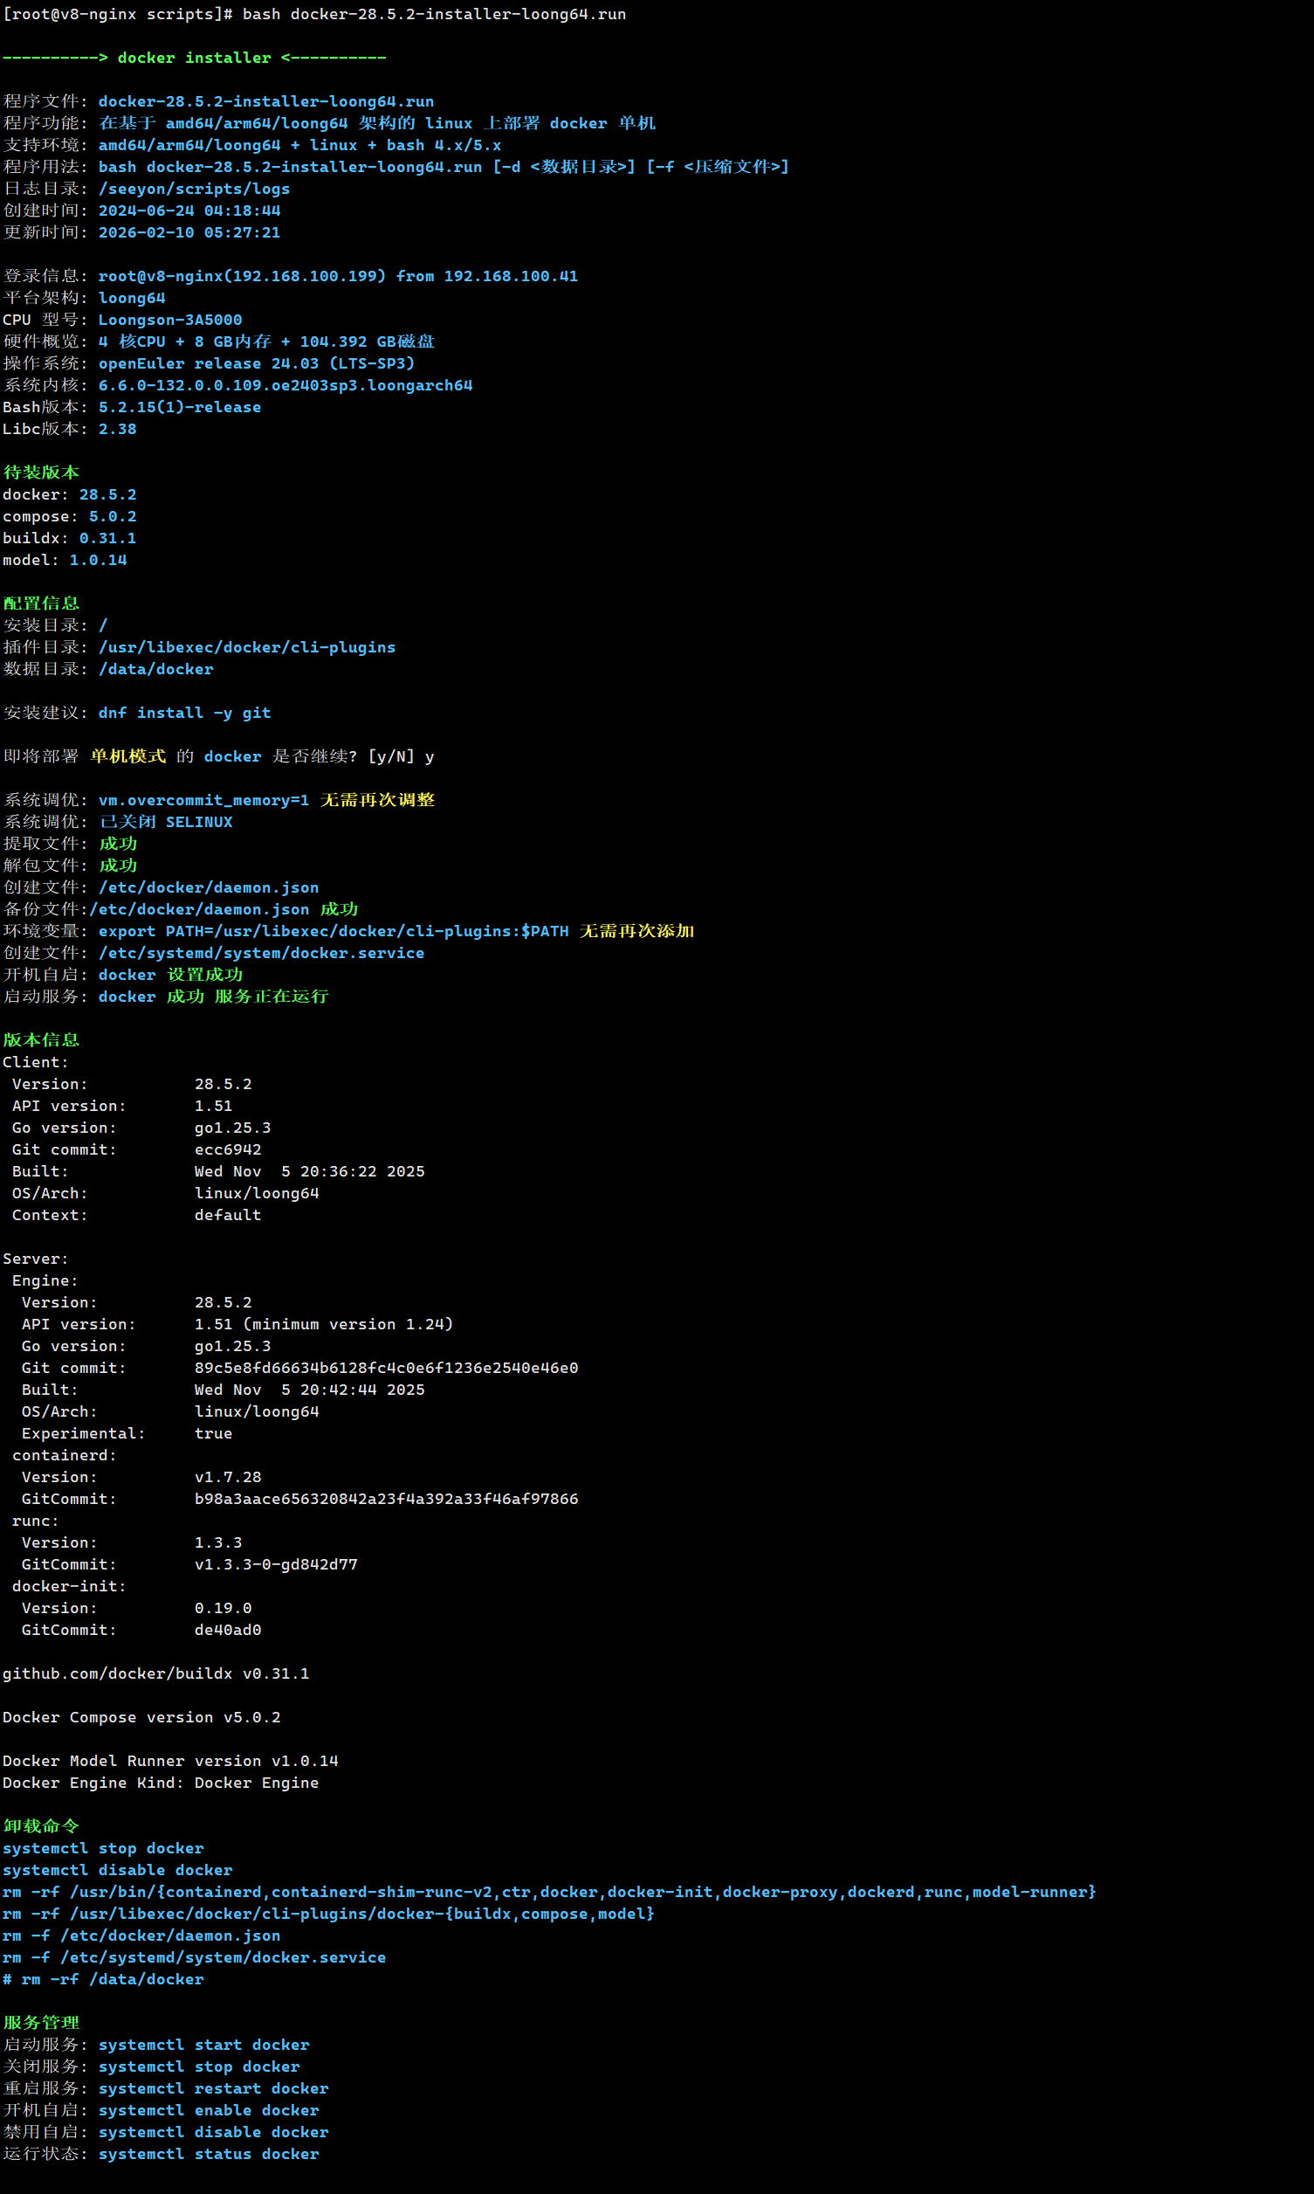Image resolution: width=1314 pixels, height=2194 pixels.
Task: Click the path in the 备份文件 row
Action: coord(199,910)
